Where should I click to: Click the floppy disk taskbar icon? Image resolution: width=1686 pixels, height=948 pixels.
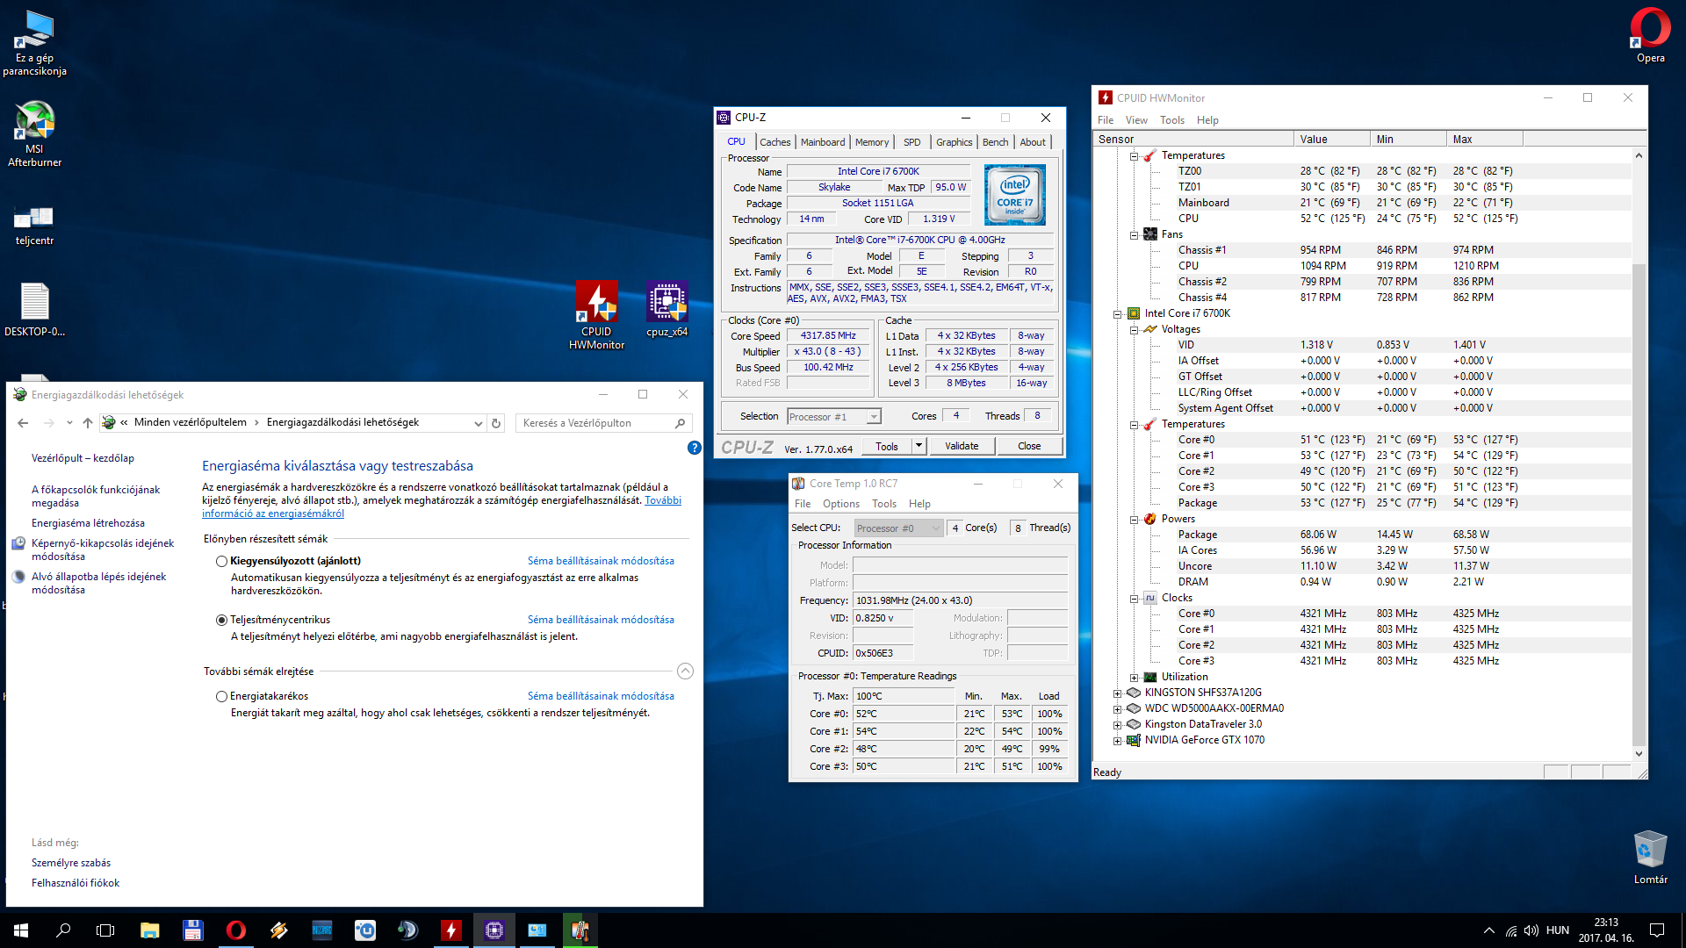click(192, 930)
